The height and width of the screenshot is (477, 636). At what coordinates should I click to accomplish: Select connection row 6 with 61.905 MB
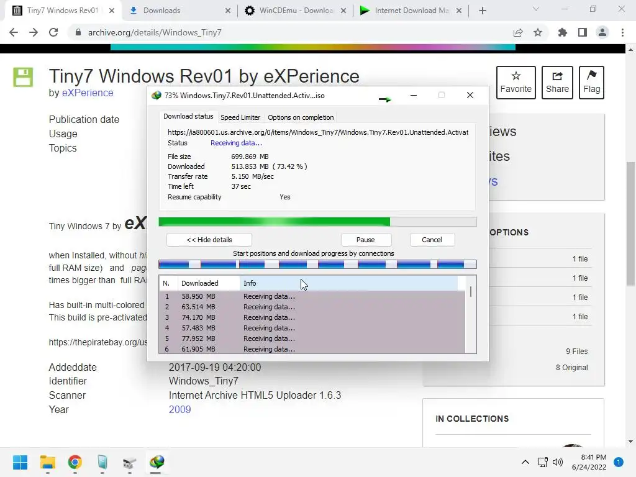[x=312, y=349]
